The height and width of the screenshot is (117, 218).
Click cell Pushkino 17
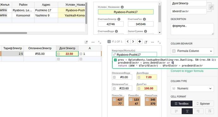[46, 10]
